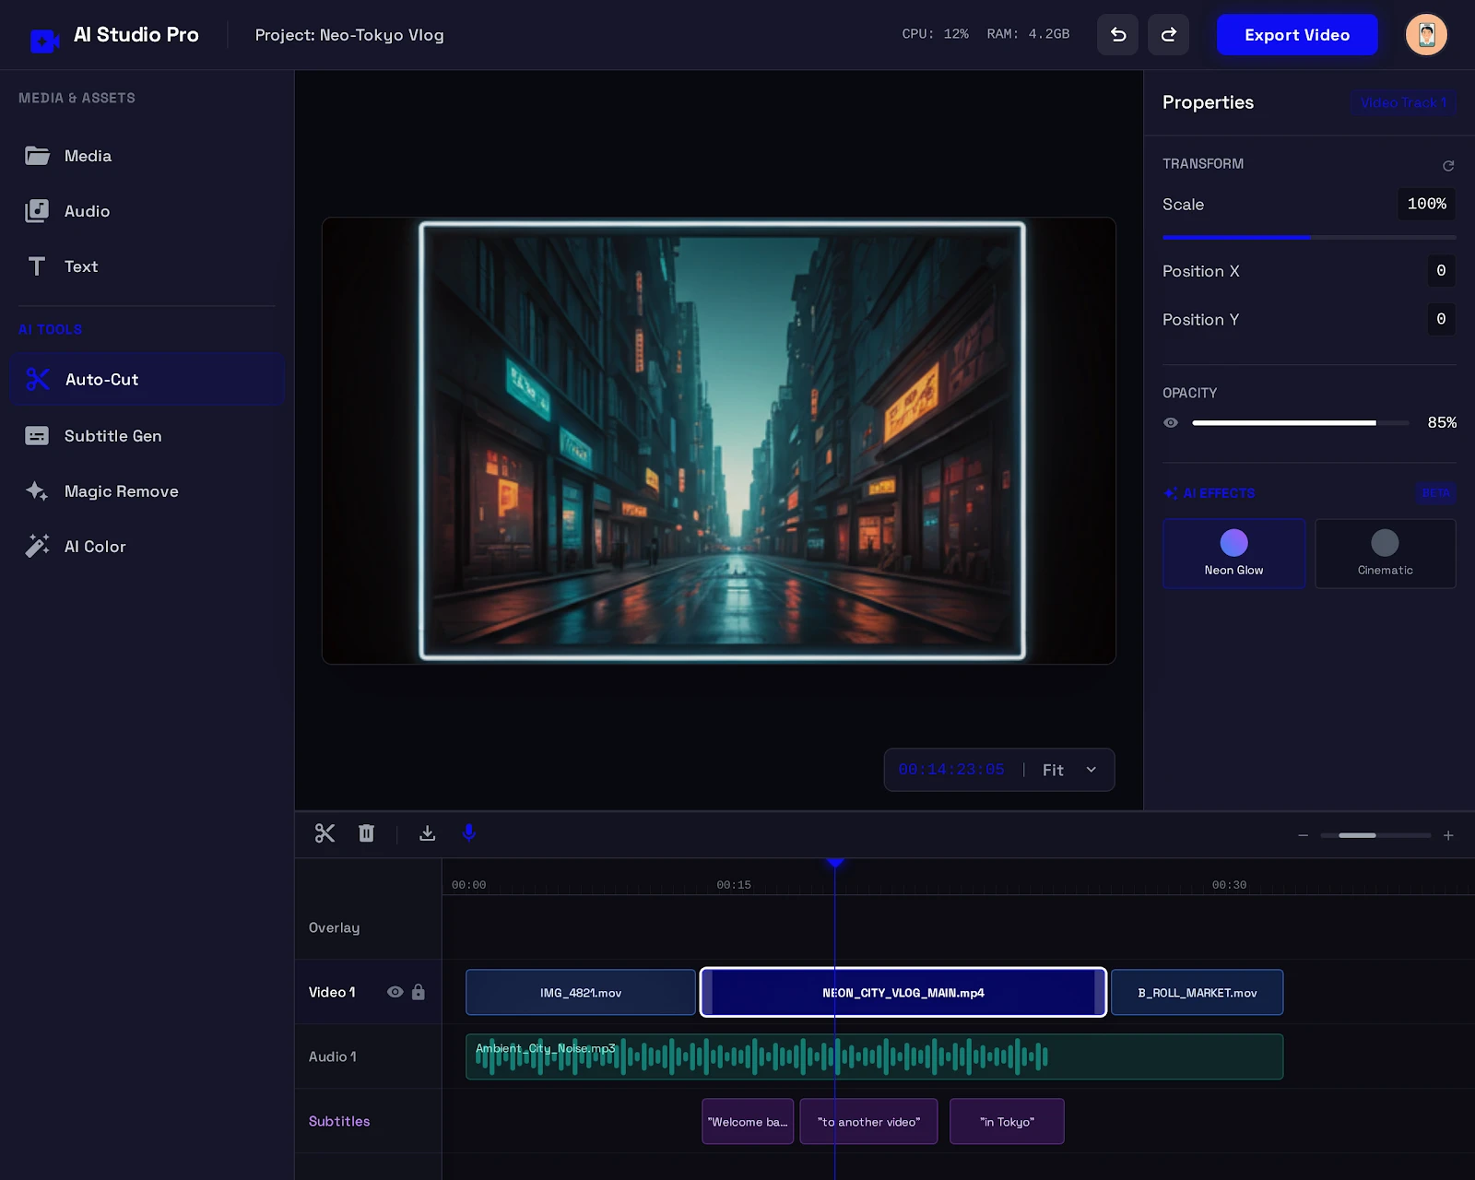The image size is (1475, 1180).
Task: Select the "Welcome ba..." subtitle block
Action: 748,1121
